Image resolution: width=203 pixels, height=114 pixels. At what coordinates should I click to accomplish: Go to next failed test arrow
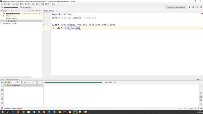point(33,82)
